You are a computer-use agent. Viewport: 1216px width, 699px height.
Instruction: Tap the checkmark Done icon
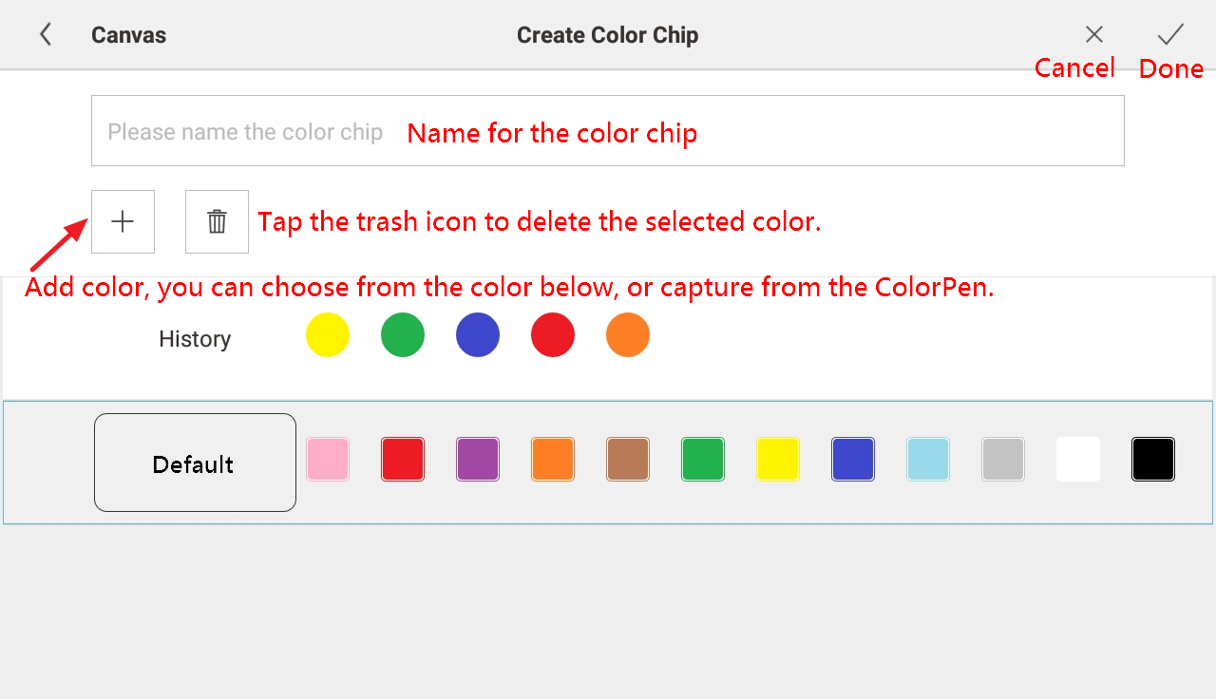click(1170, 35)
